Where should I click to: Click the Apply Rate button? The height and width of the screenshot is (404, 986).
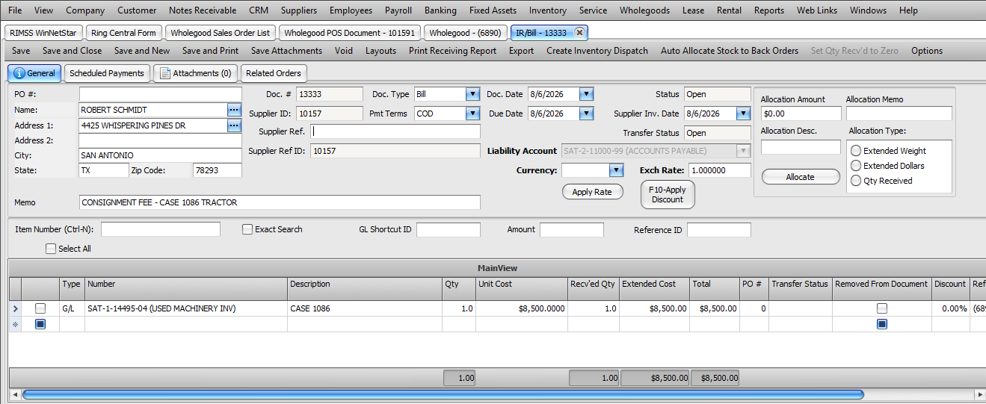592,192
